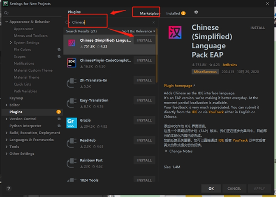The width and height of the screenshot is (276, 199).
Task: Click the Zh-Translate-En plugin icon
Action: [x=72, y=83]
